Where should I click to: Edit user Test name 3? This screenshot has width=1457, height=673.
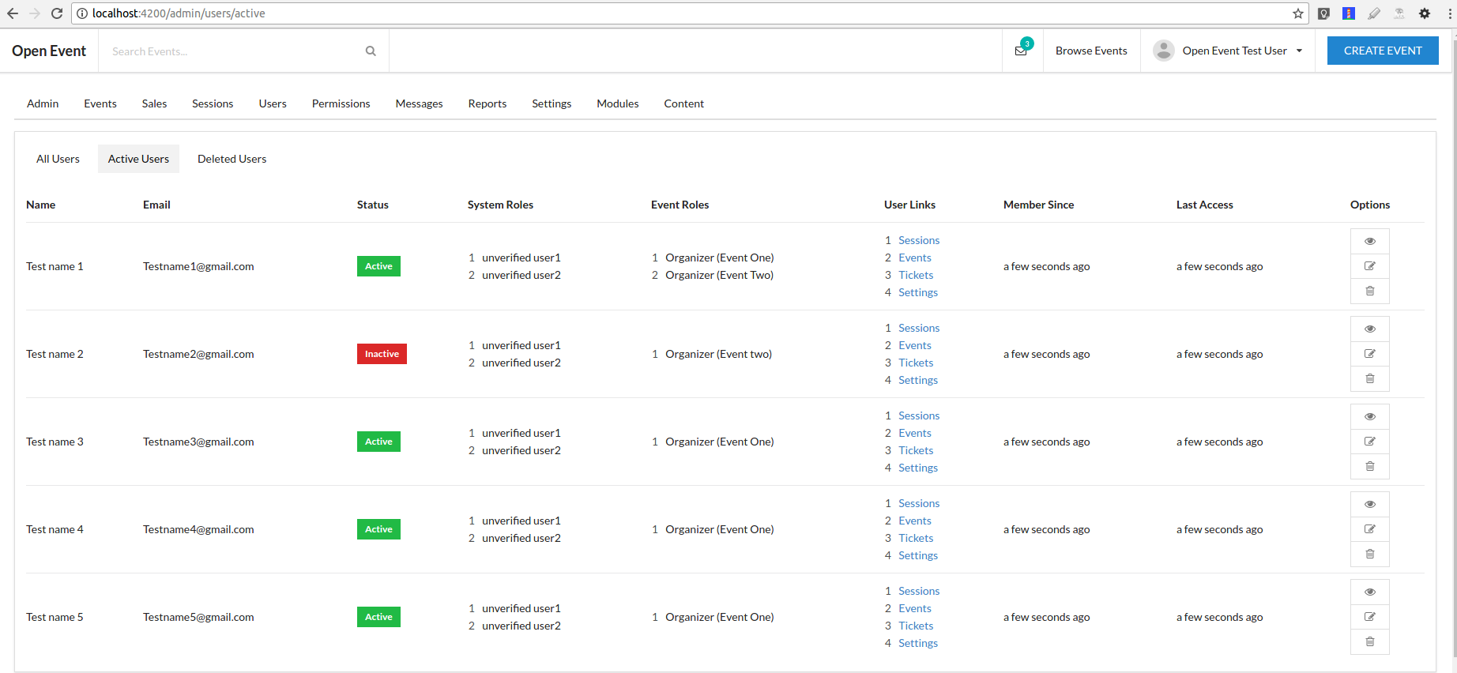[x=1370, y=442]
